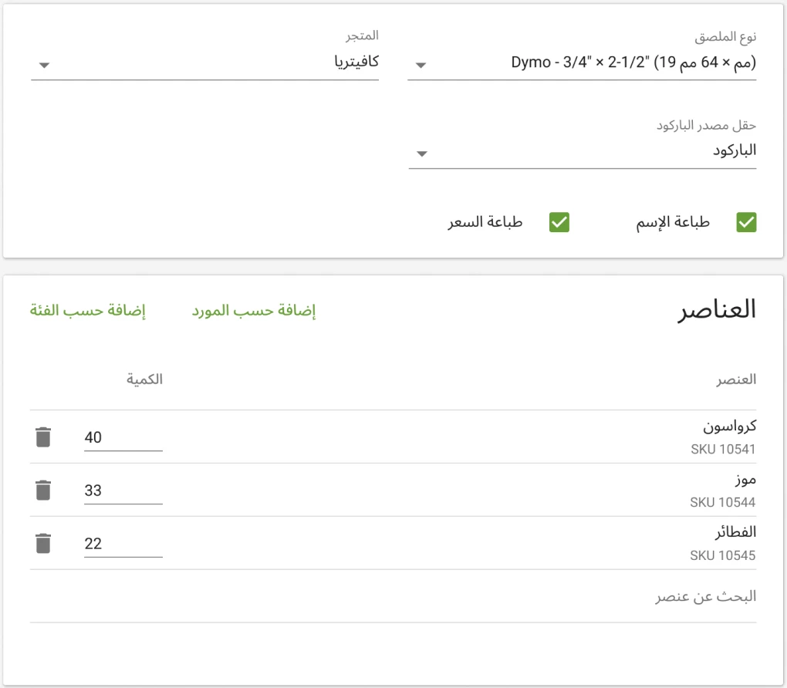Delete the الفطائر entry via trash icon

coord(43,543)
